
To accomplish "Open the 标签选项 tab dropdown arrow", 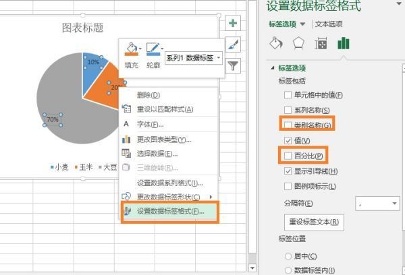I will pos(302,24).
